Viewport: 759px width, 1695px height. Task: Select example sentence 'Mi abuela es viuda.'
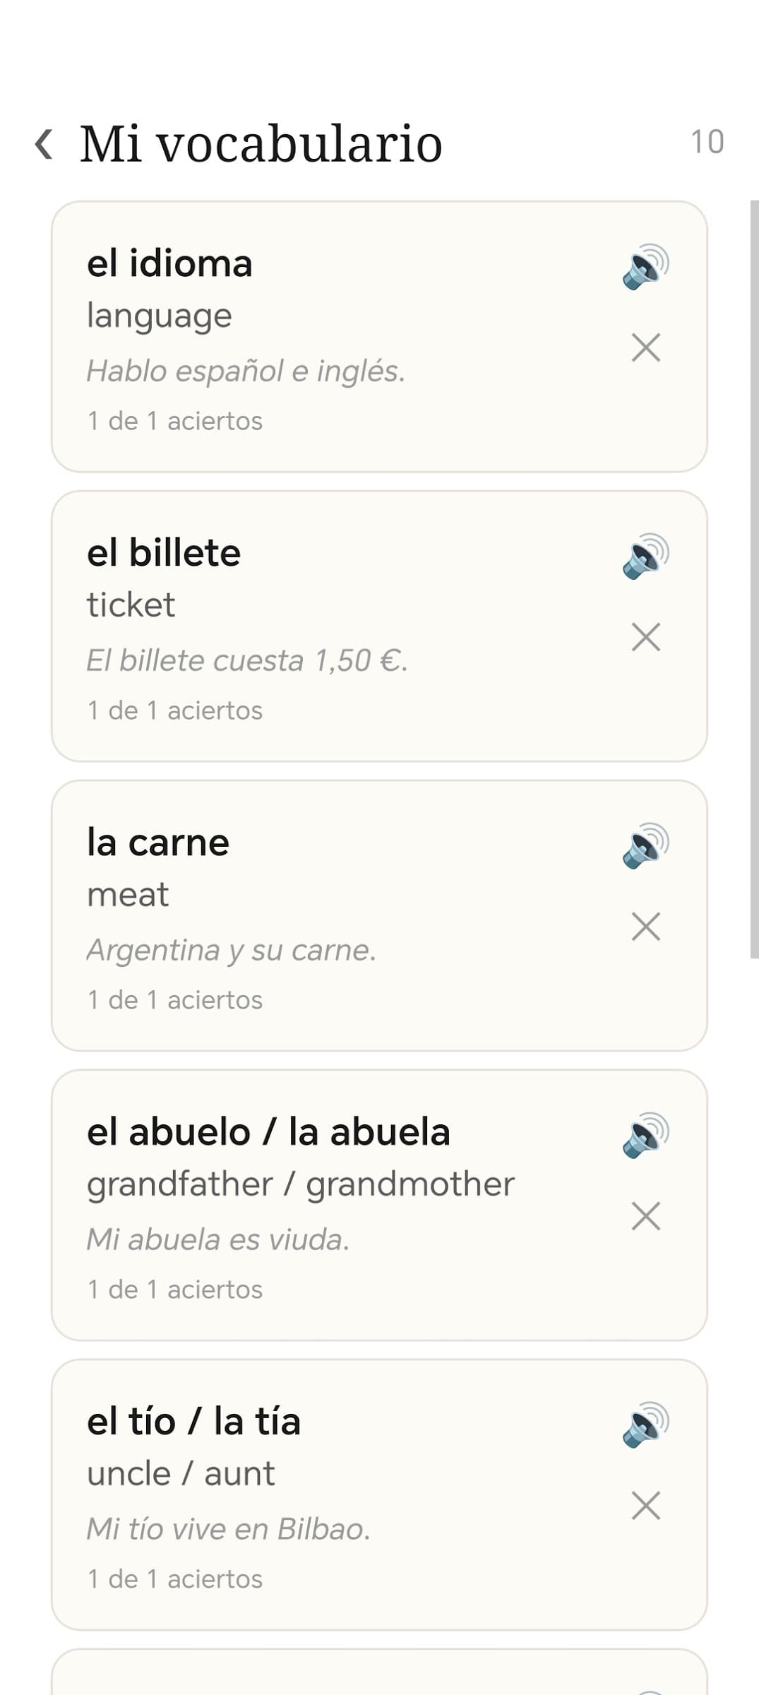[218, 1239]
